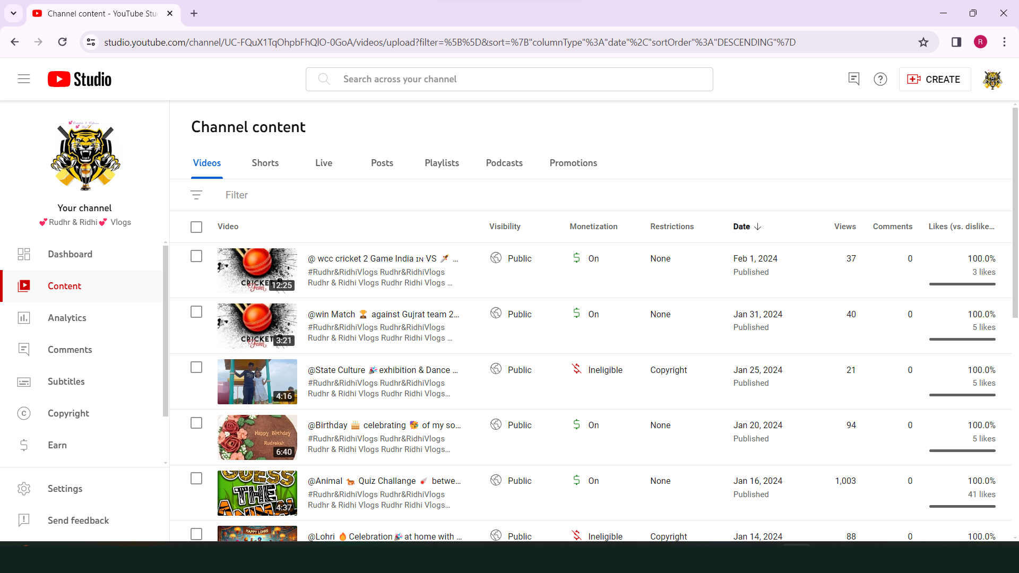Switch to the Playlists tab

click(x=442, y=163)
